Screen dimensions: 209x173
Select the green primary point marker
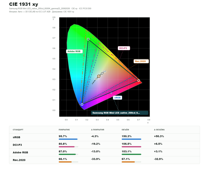(88, 39)
